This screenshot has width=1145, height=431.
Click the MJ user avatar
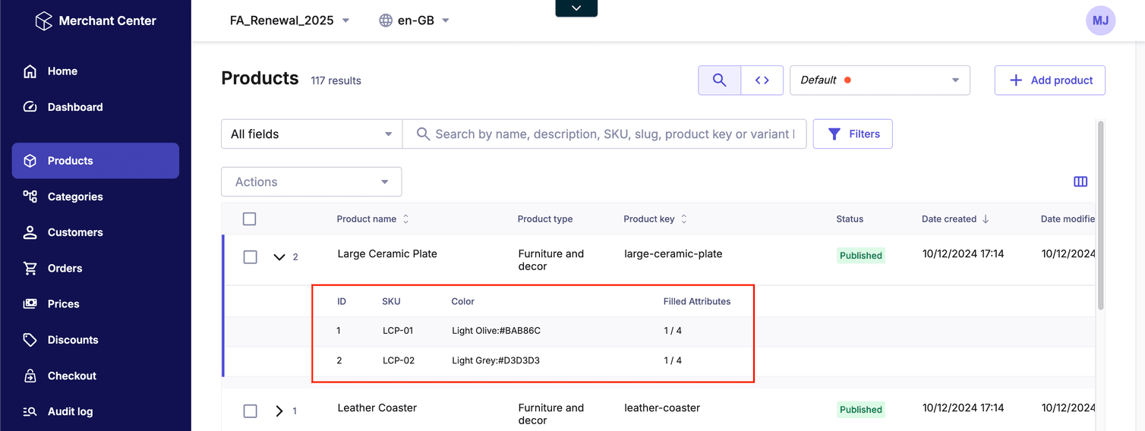tap(1100, 21)
